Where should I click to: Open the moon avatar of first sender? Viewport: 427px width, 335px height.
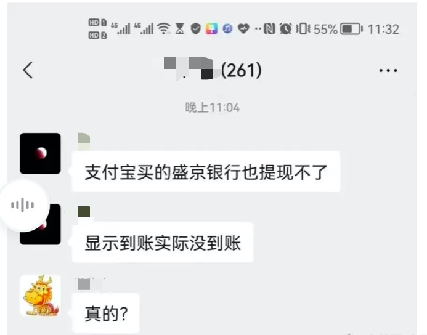(x=40, y=153)
